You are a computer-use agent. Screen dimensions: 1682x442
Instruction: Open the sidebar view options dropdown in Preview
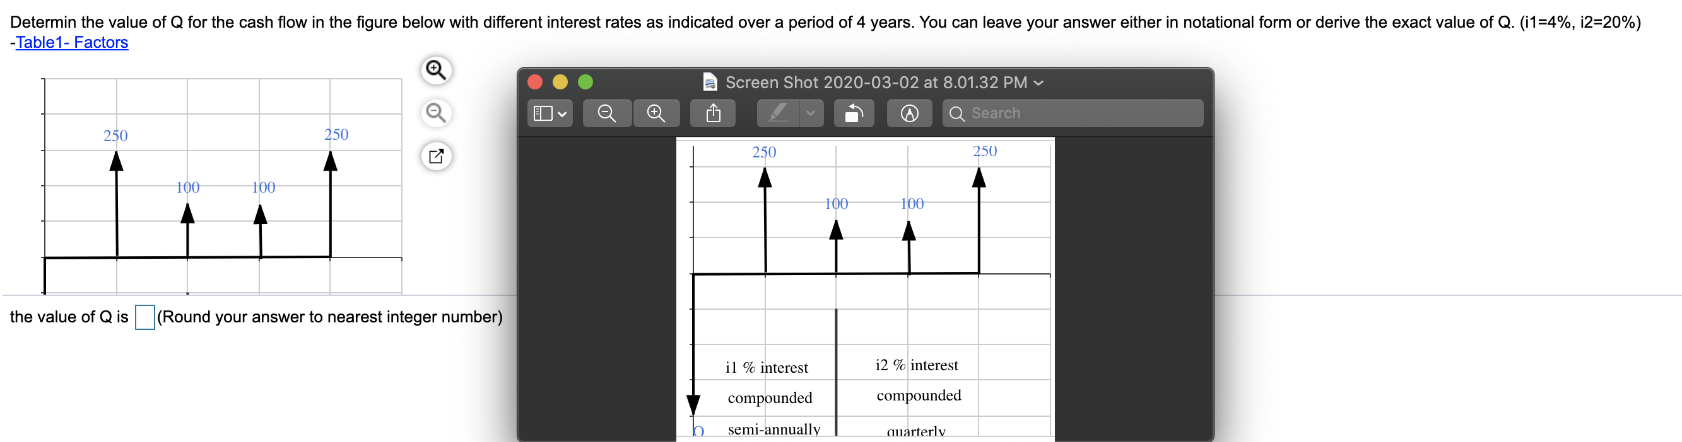click(x=549, y=113)
